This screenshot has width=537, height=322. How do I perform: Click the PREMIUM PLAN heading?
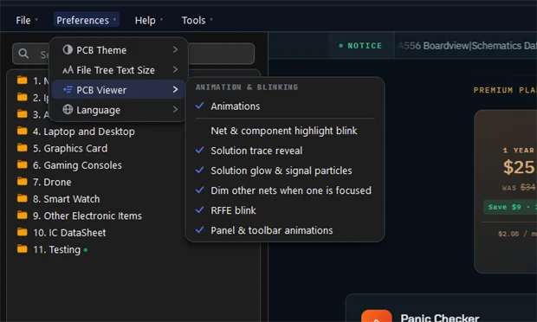(x=505, y=90)
